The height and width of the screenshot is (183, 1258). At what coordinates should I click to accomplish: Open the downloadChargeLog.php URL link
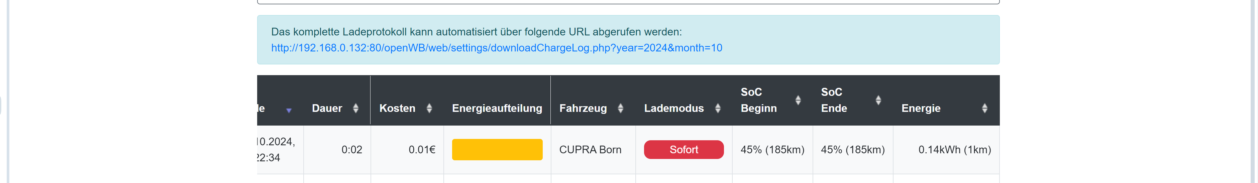(496, 48)
